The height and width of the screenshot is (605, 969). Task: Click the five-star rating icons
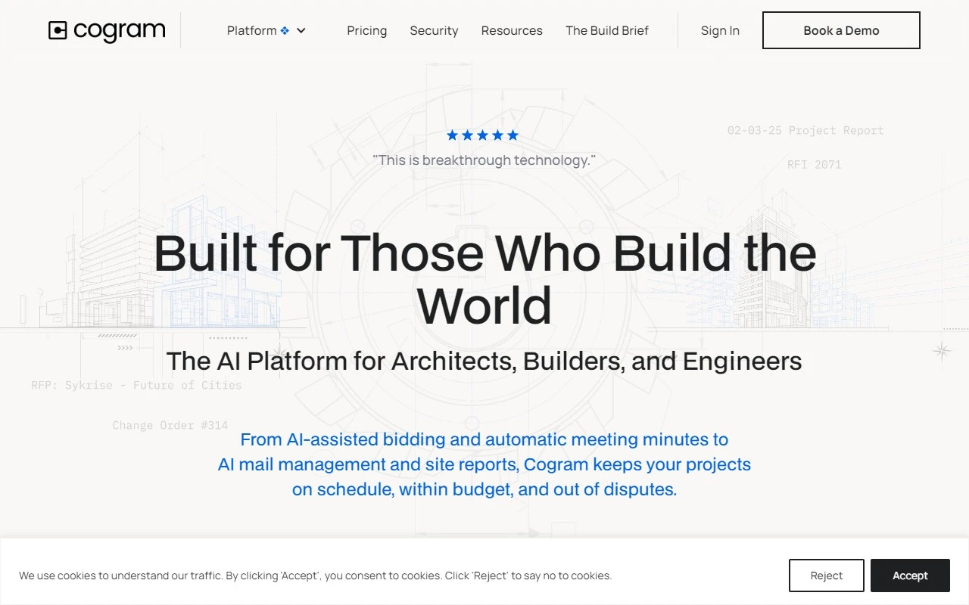[483, 135]
